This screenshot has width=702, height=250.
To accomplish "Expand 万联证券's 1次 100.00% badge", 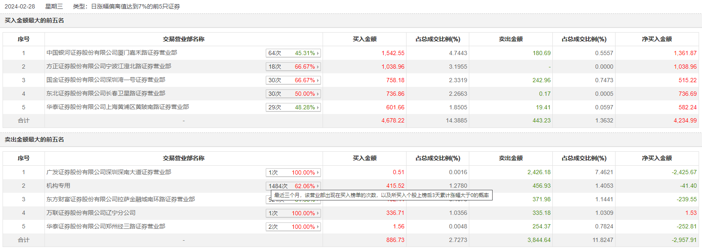I will click(293, 213).
